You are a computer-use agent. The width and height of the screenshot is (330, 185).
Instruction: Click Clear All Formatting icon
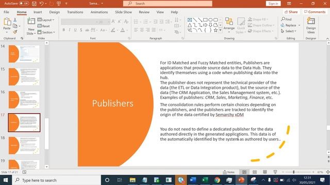pyautogui.click(x=126, y=22)
